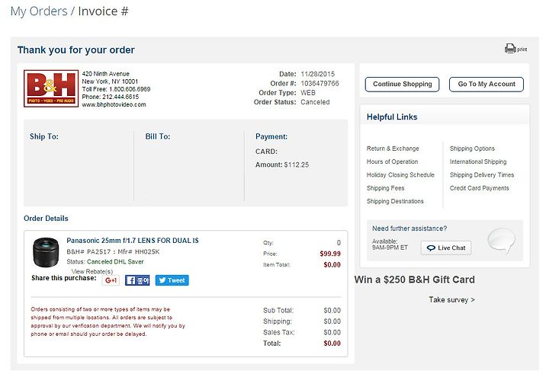Image resolution: width=549 pixels, height=377 pixels.
Task: Open Return & Exchange link
Action: click(393, 149)
